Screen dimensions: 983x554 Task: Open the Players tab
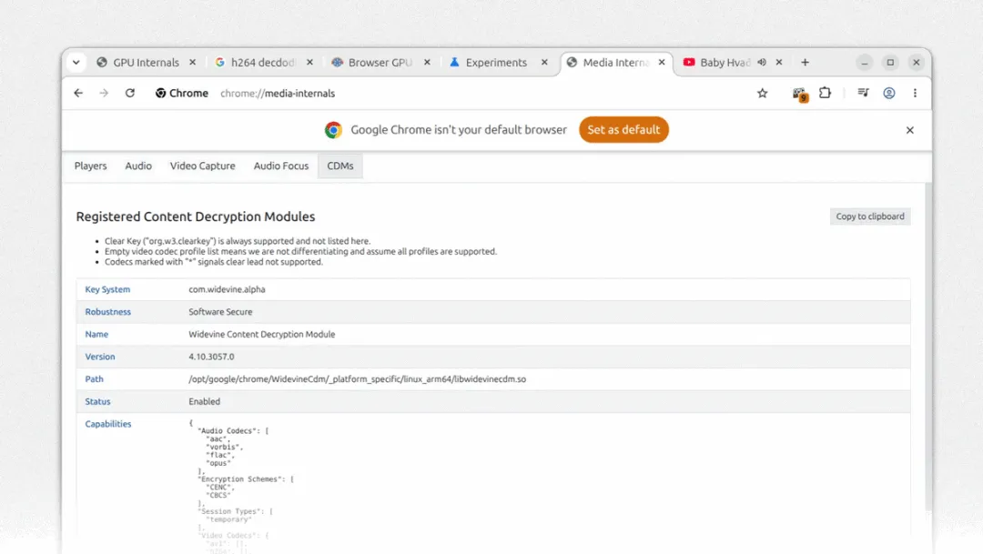click(91, 166)
